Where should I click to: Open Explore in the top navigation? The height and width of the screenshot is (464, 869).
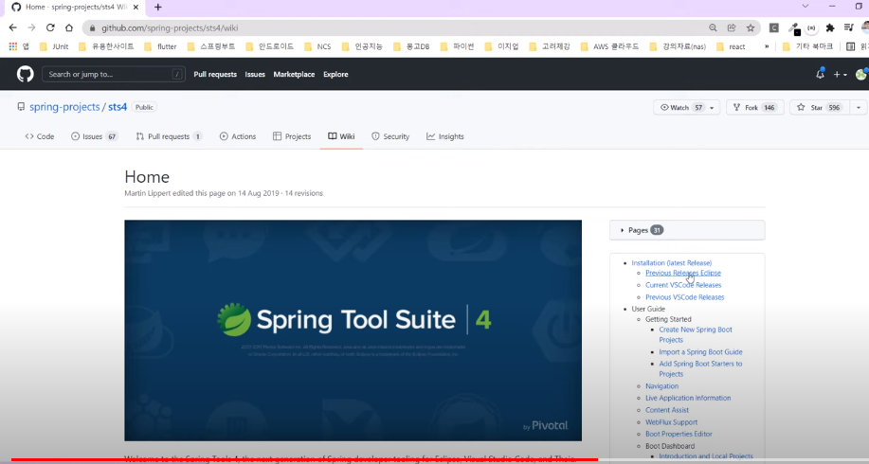(335, 74)
